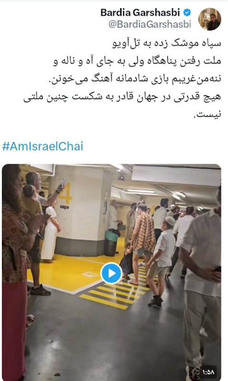The image size is (228, 381).
Task: Click the @BardiaGarshasbi handle
Action: point(150,25)
